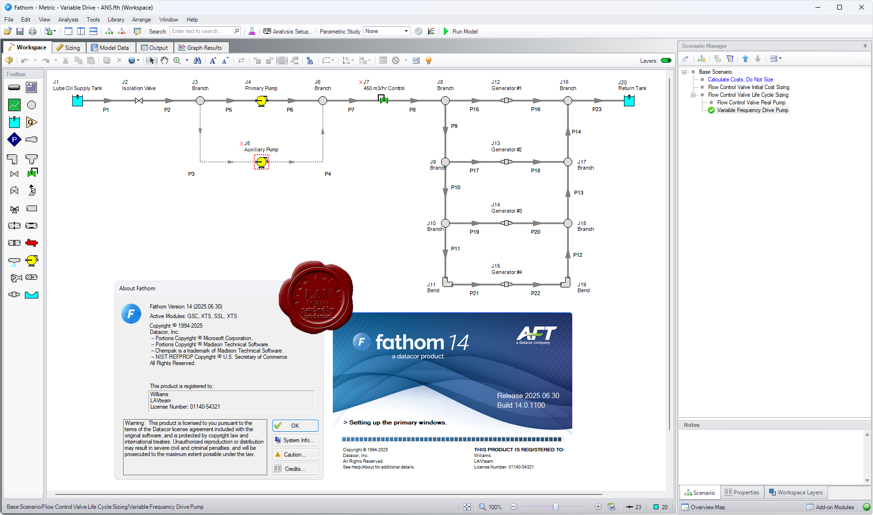The width and height of the screenshot is (873, 515).
Task: Pick the Relief Valve junction in Toolbox
Action: pos(32,190)
